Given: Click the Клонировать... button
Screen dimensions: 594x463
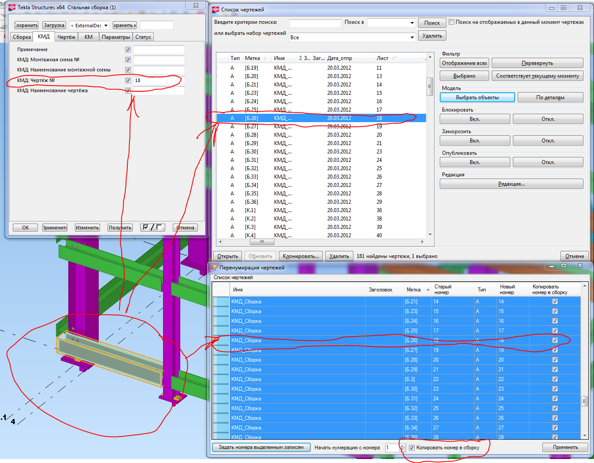Looking at the screenshot, I should click(301, 256).
